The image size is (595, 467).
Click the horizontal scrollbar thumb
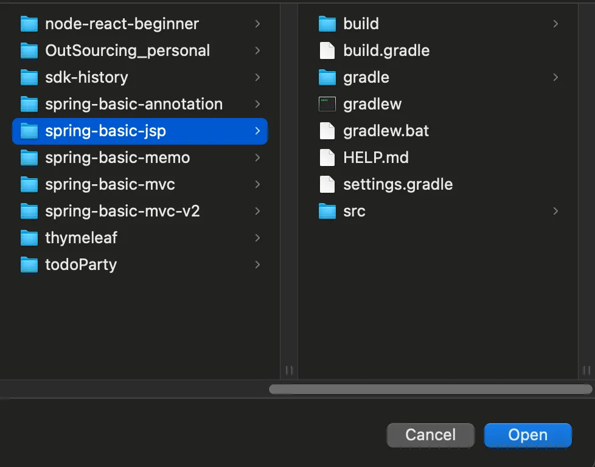[430, 389]
